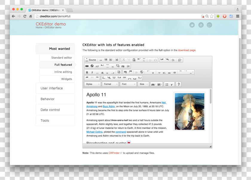Click the Block Quote icon
Image resolution: width=251 pixels, height=180 pixels.
click(x=148, y=72)
